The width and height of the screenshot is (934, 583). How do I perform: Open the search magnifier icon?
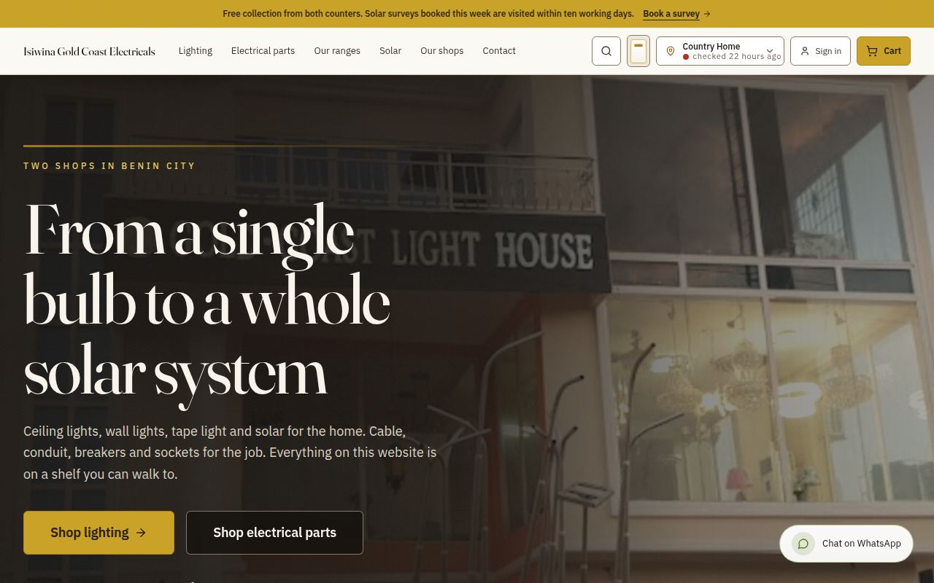(606, 51)
